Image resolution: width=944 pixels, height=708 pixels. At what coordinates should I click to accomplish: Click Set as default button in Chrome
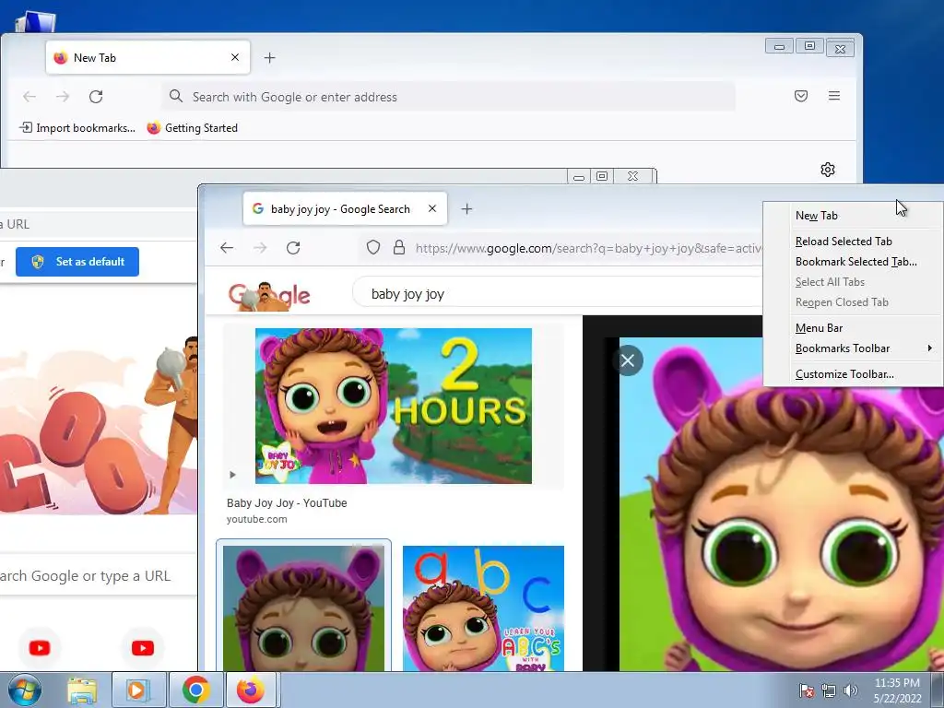[x=77, y=262]
